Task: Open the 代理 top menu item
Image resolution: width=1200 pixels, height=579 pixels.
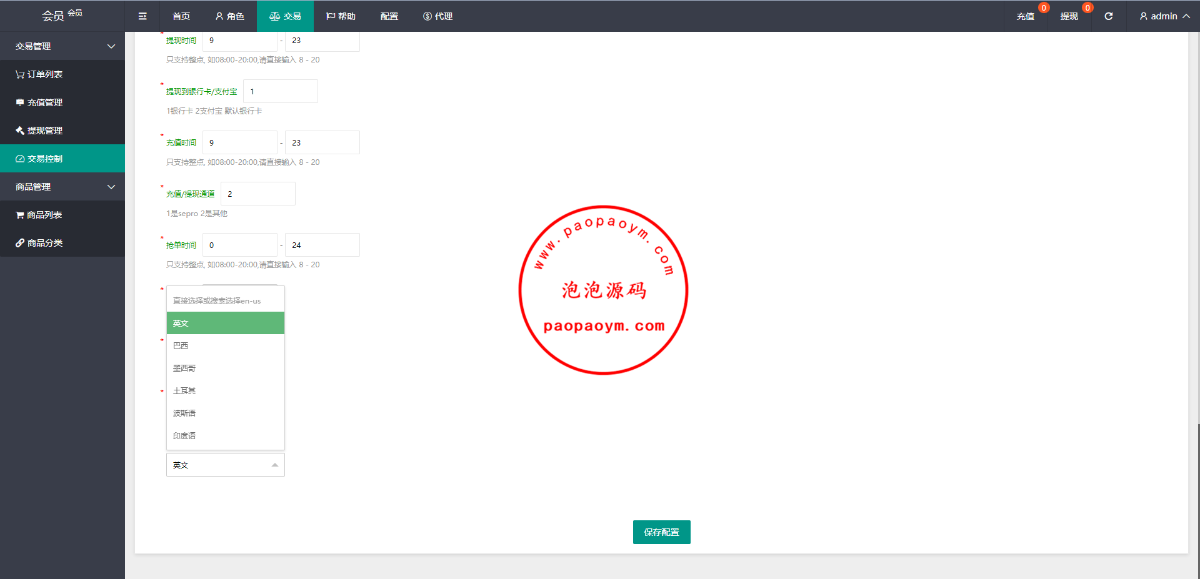Action: tap(437, 16)
